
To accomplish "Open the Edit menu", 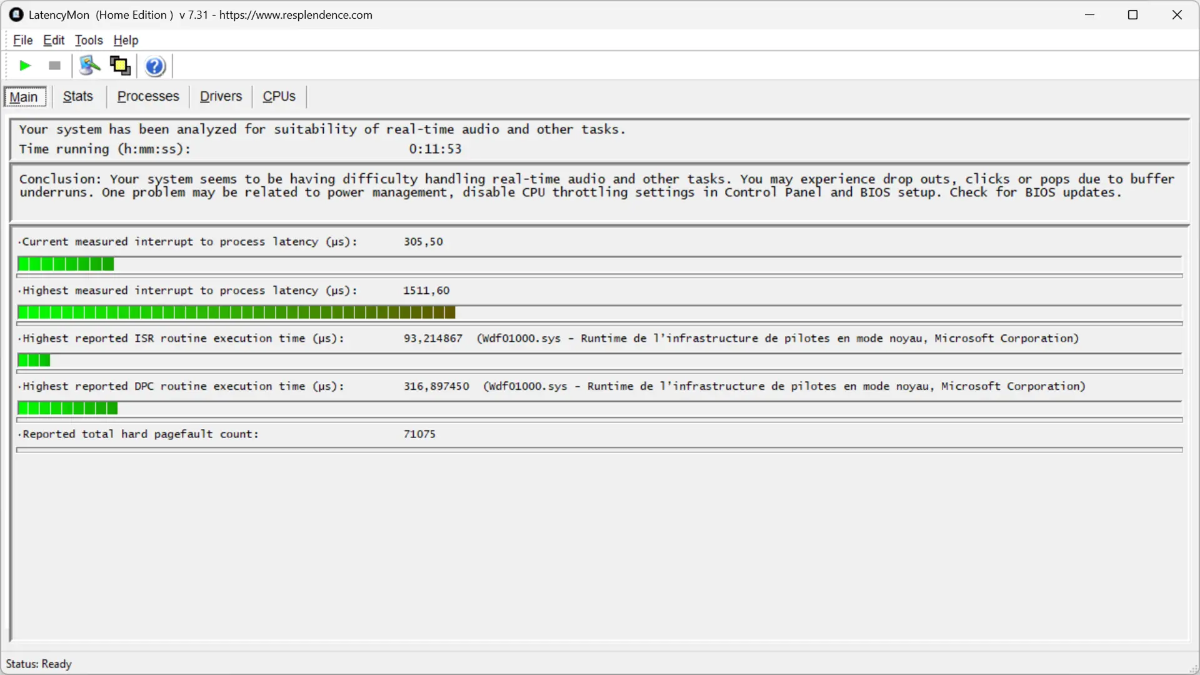I will 54,40.
